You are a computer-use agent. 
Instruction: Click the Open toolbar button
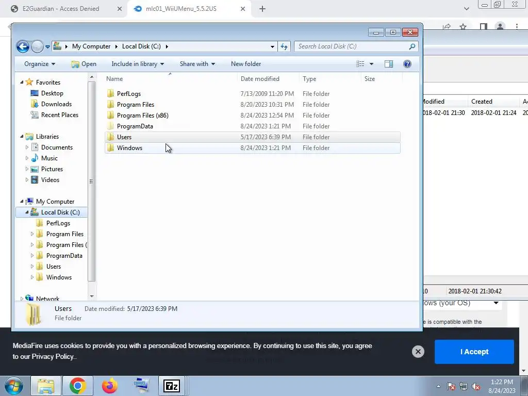click(x=84, y=64)
